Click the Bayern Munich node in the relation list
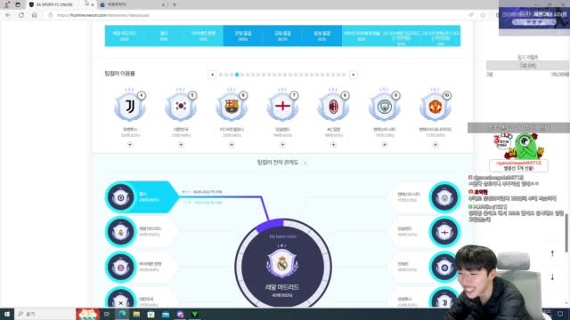The image size is (570, 320). (x=137, y=267)
